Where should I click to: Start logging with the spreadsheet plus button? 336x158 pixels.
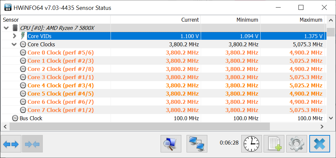click(x=274, y=144)
